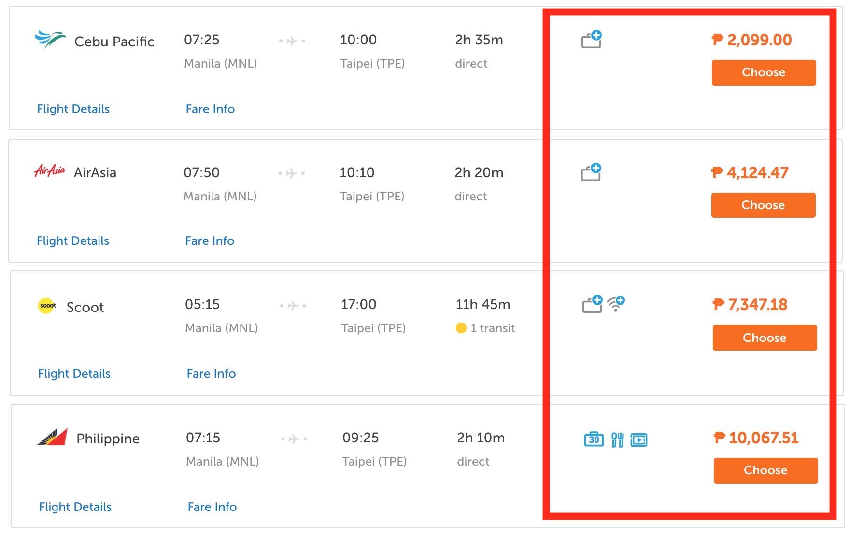Click add-baggage icon on Cebu Pacific flight
The image size is (850, 538).
[x=592, y=39]
